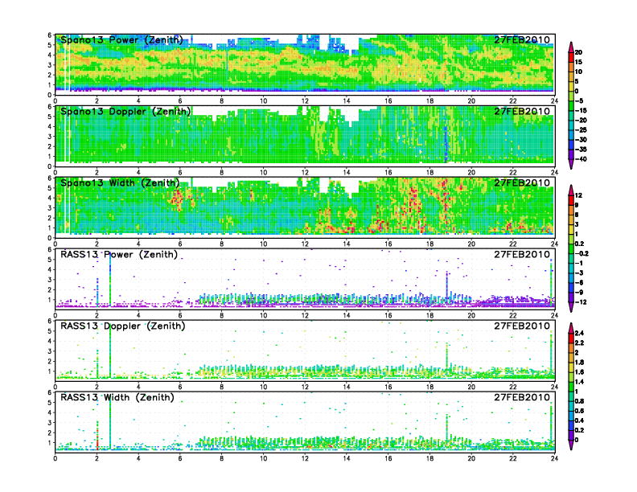
Task: Select the Spano13 Power (Zenith) panel title
Action: coord(122,40)
